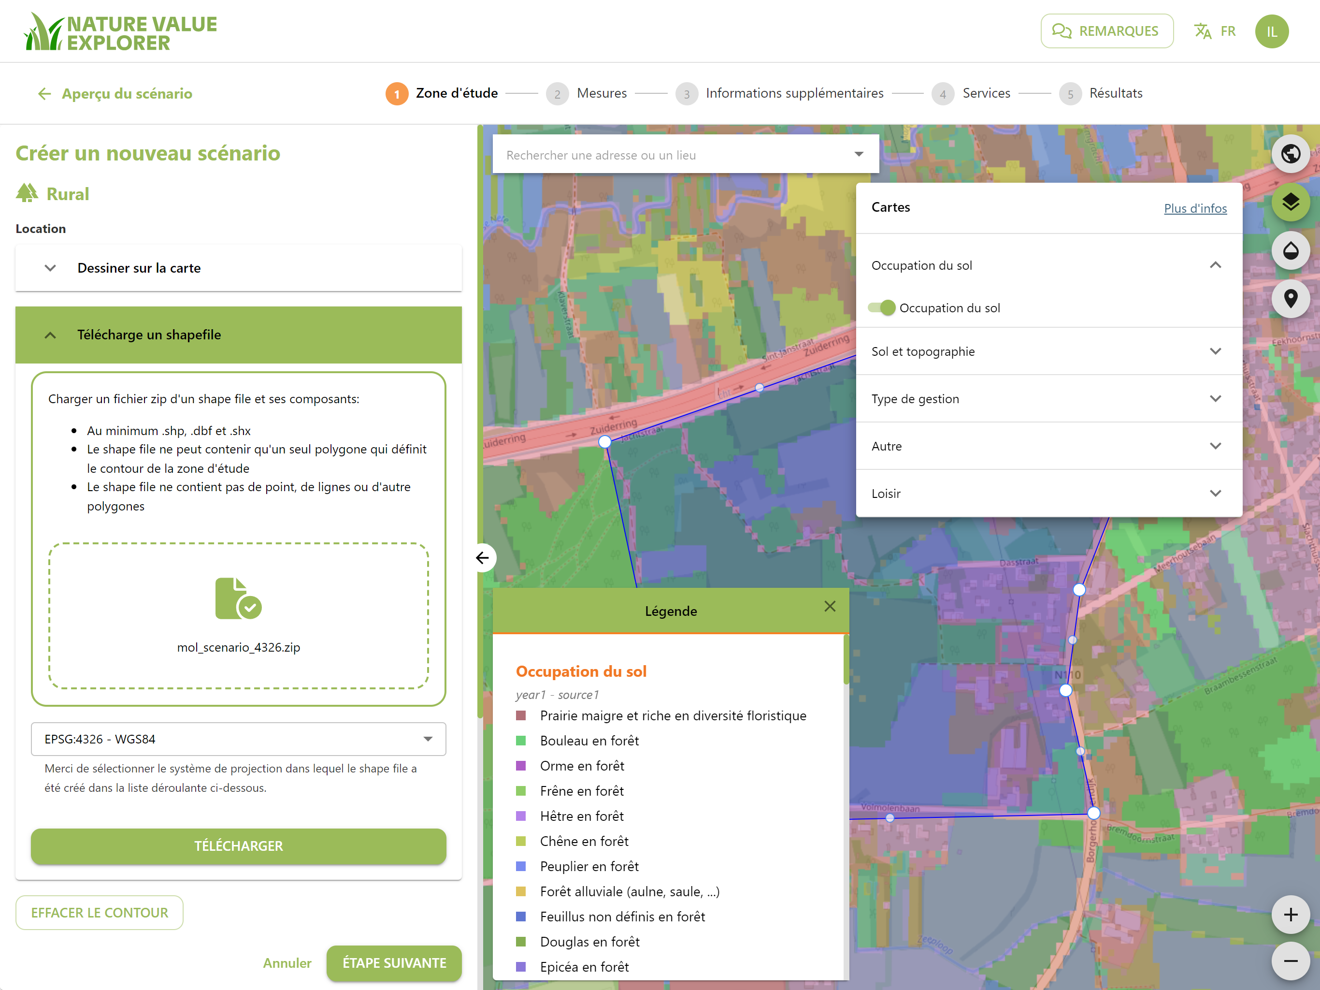This screenshot has height=990, width=1320.
Task: Click Annuler
Action: coord(287,962)
